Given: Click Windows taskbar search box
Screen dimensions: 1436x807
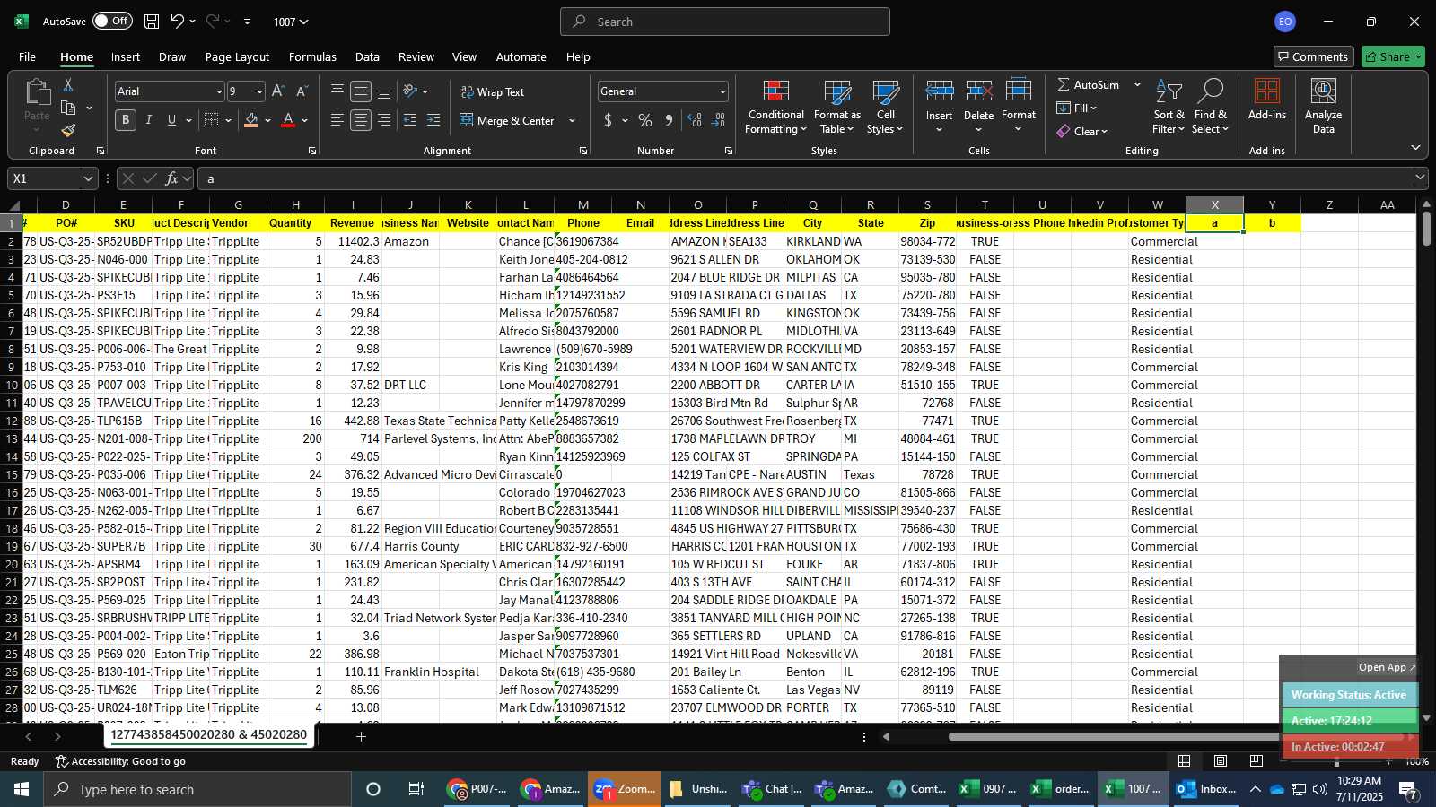Looking at the screenshot, I should [x=197, y=789].
